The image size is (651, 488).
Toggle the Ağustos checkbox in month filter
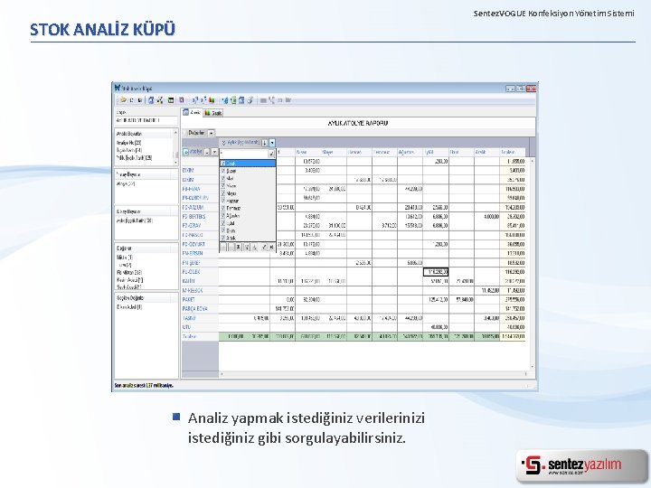tap(223, 215)
